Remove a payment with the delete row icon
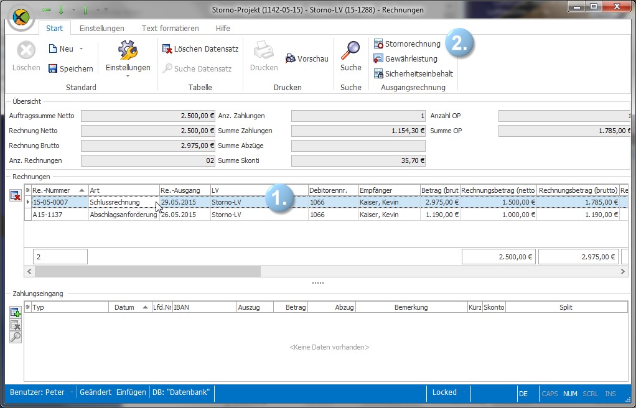 16,325
